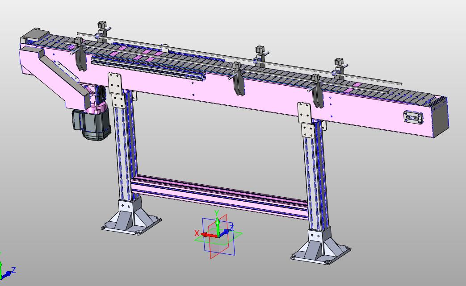Select the rightmost guide rail clamp knob
The width and height of the screenshot is (466, 286).
click(x=339, y=62)
